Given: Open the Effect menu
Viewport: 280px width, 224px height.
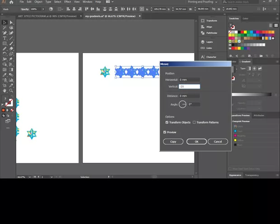Looking at the screenshot, I should 67,2.
